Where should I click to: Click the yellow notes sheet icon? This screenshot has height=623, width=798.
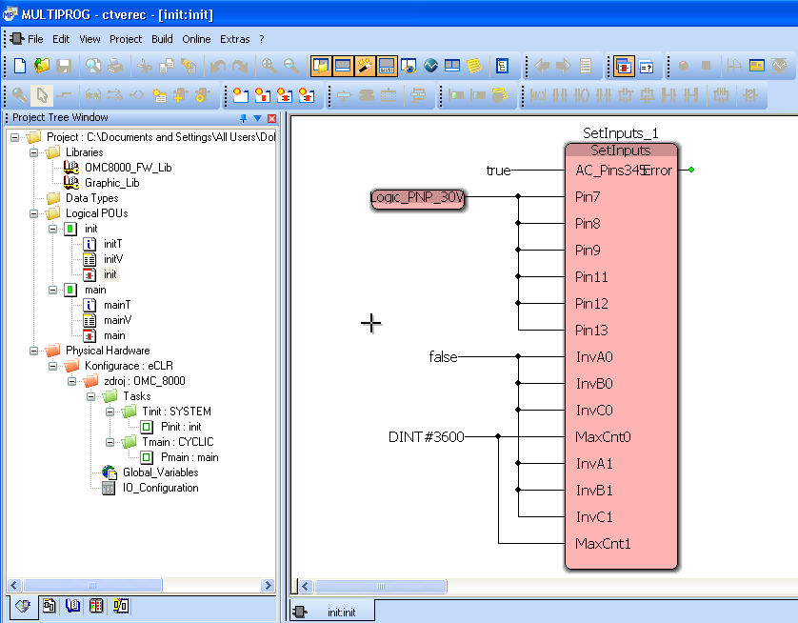point(474,66)
